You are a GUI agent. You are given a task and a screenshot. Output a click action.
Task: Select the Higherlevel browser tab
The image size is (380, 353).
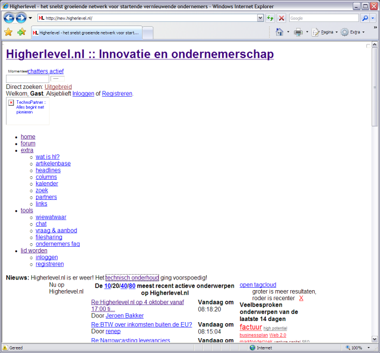(87, 33)
